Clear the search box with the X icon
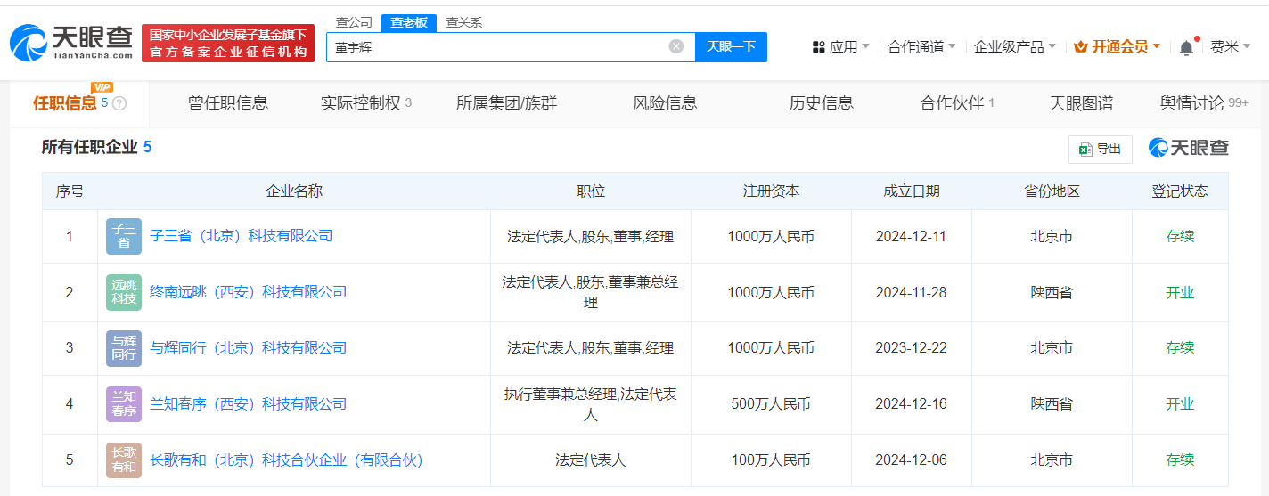 pyautogui.click(x=676, y=46)
